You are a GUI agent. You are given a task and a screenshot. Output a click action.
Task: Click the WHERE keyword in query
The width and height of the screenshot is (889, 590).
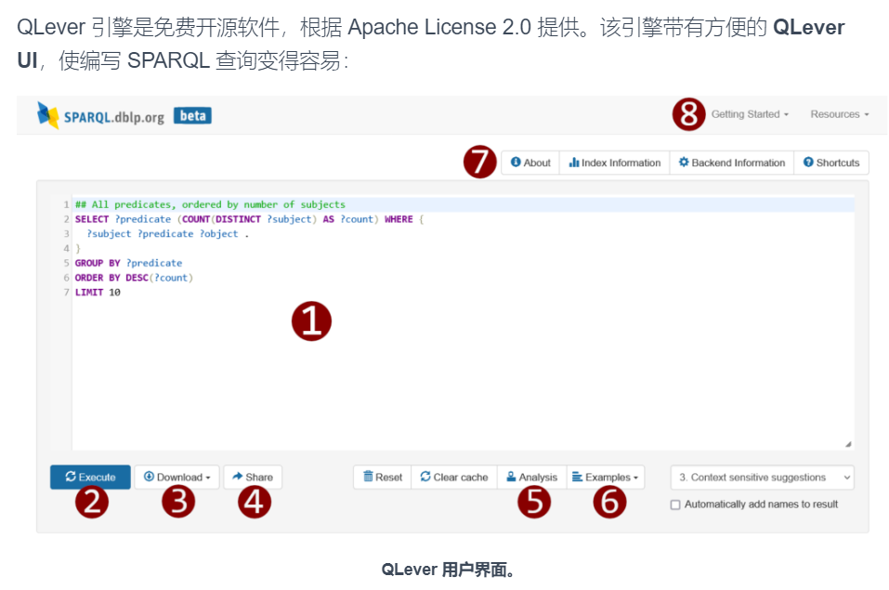click(399, 219)
